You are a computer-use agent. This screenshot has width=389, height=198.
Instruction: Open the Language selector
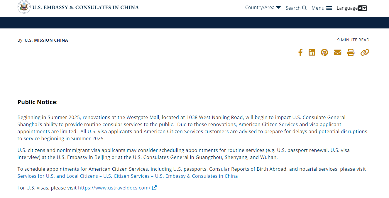point(352,8)
